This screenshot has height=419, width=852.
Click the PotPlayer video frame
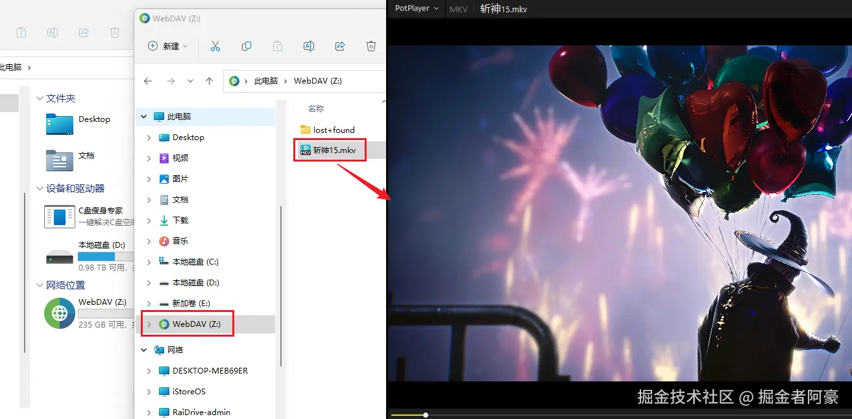[x=620, y=213]
